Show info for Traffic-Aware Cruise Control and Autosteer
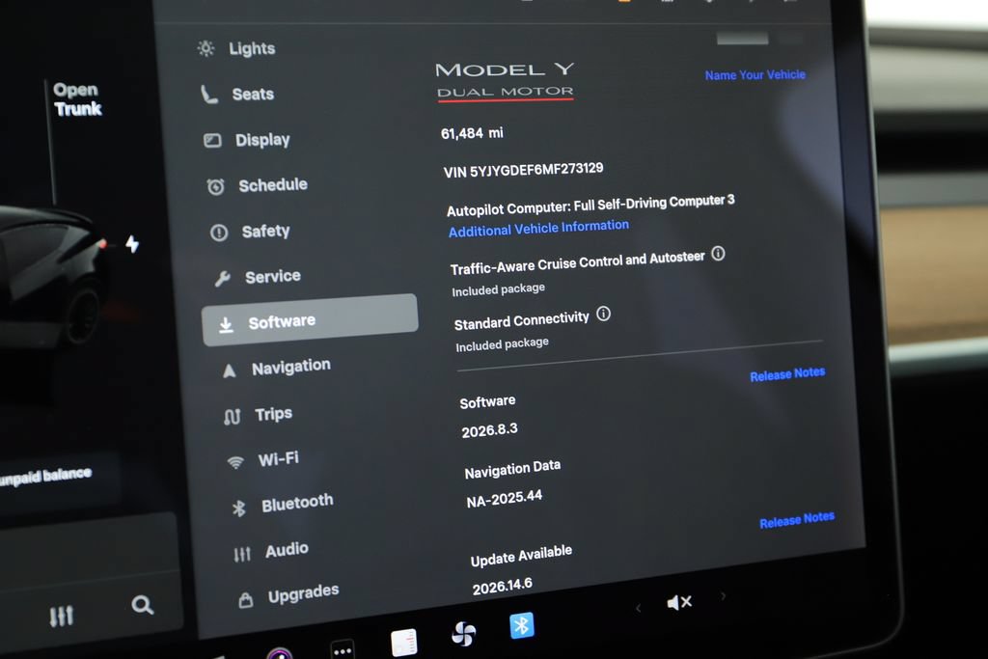The width and height of the screenshot is (988, 659). 718,253
